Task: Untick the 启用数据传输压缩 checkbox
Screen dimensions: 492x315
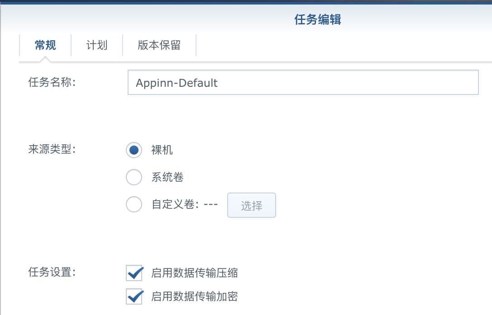Action: (x=134, y=273)
